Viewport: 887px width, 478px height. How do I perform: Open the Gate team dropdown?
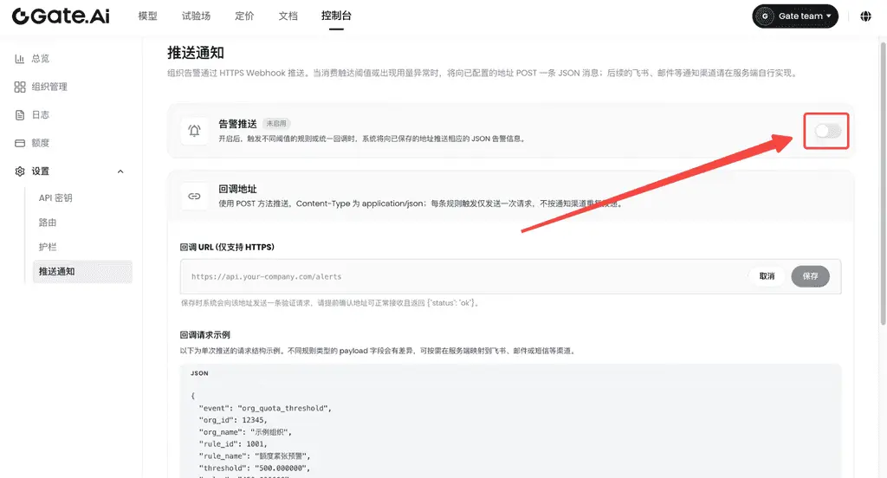click(795, 16)
